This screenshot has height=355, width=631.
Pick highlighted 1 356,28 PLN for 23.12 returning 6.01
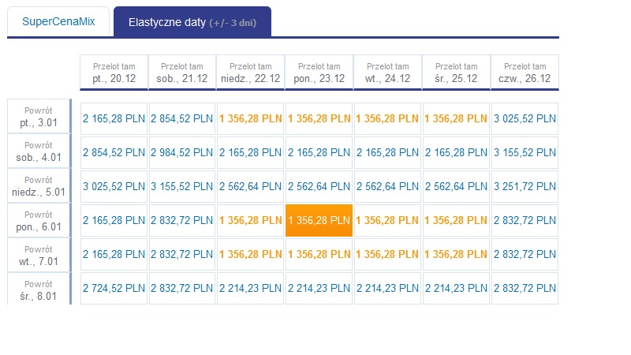[319, 220]
